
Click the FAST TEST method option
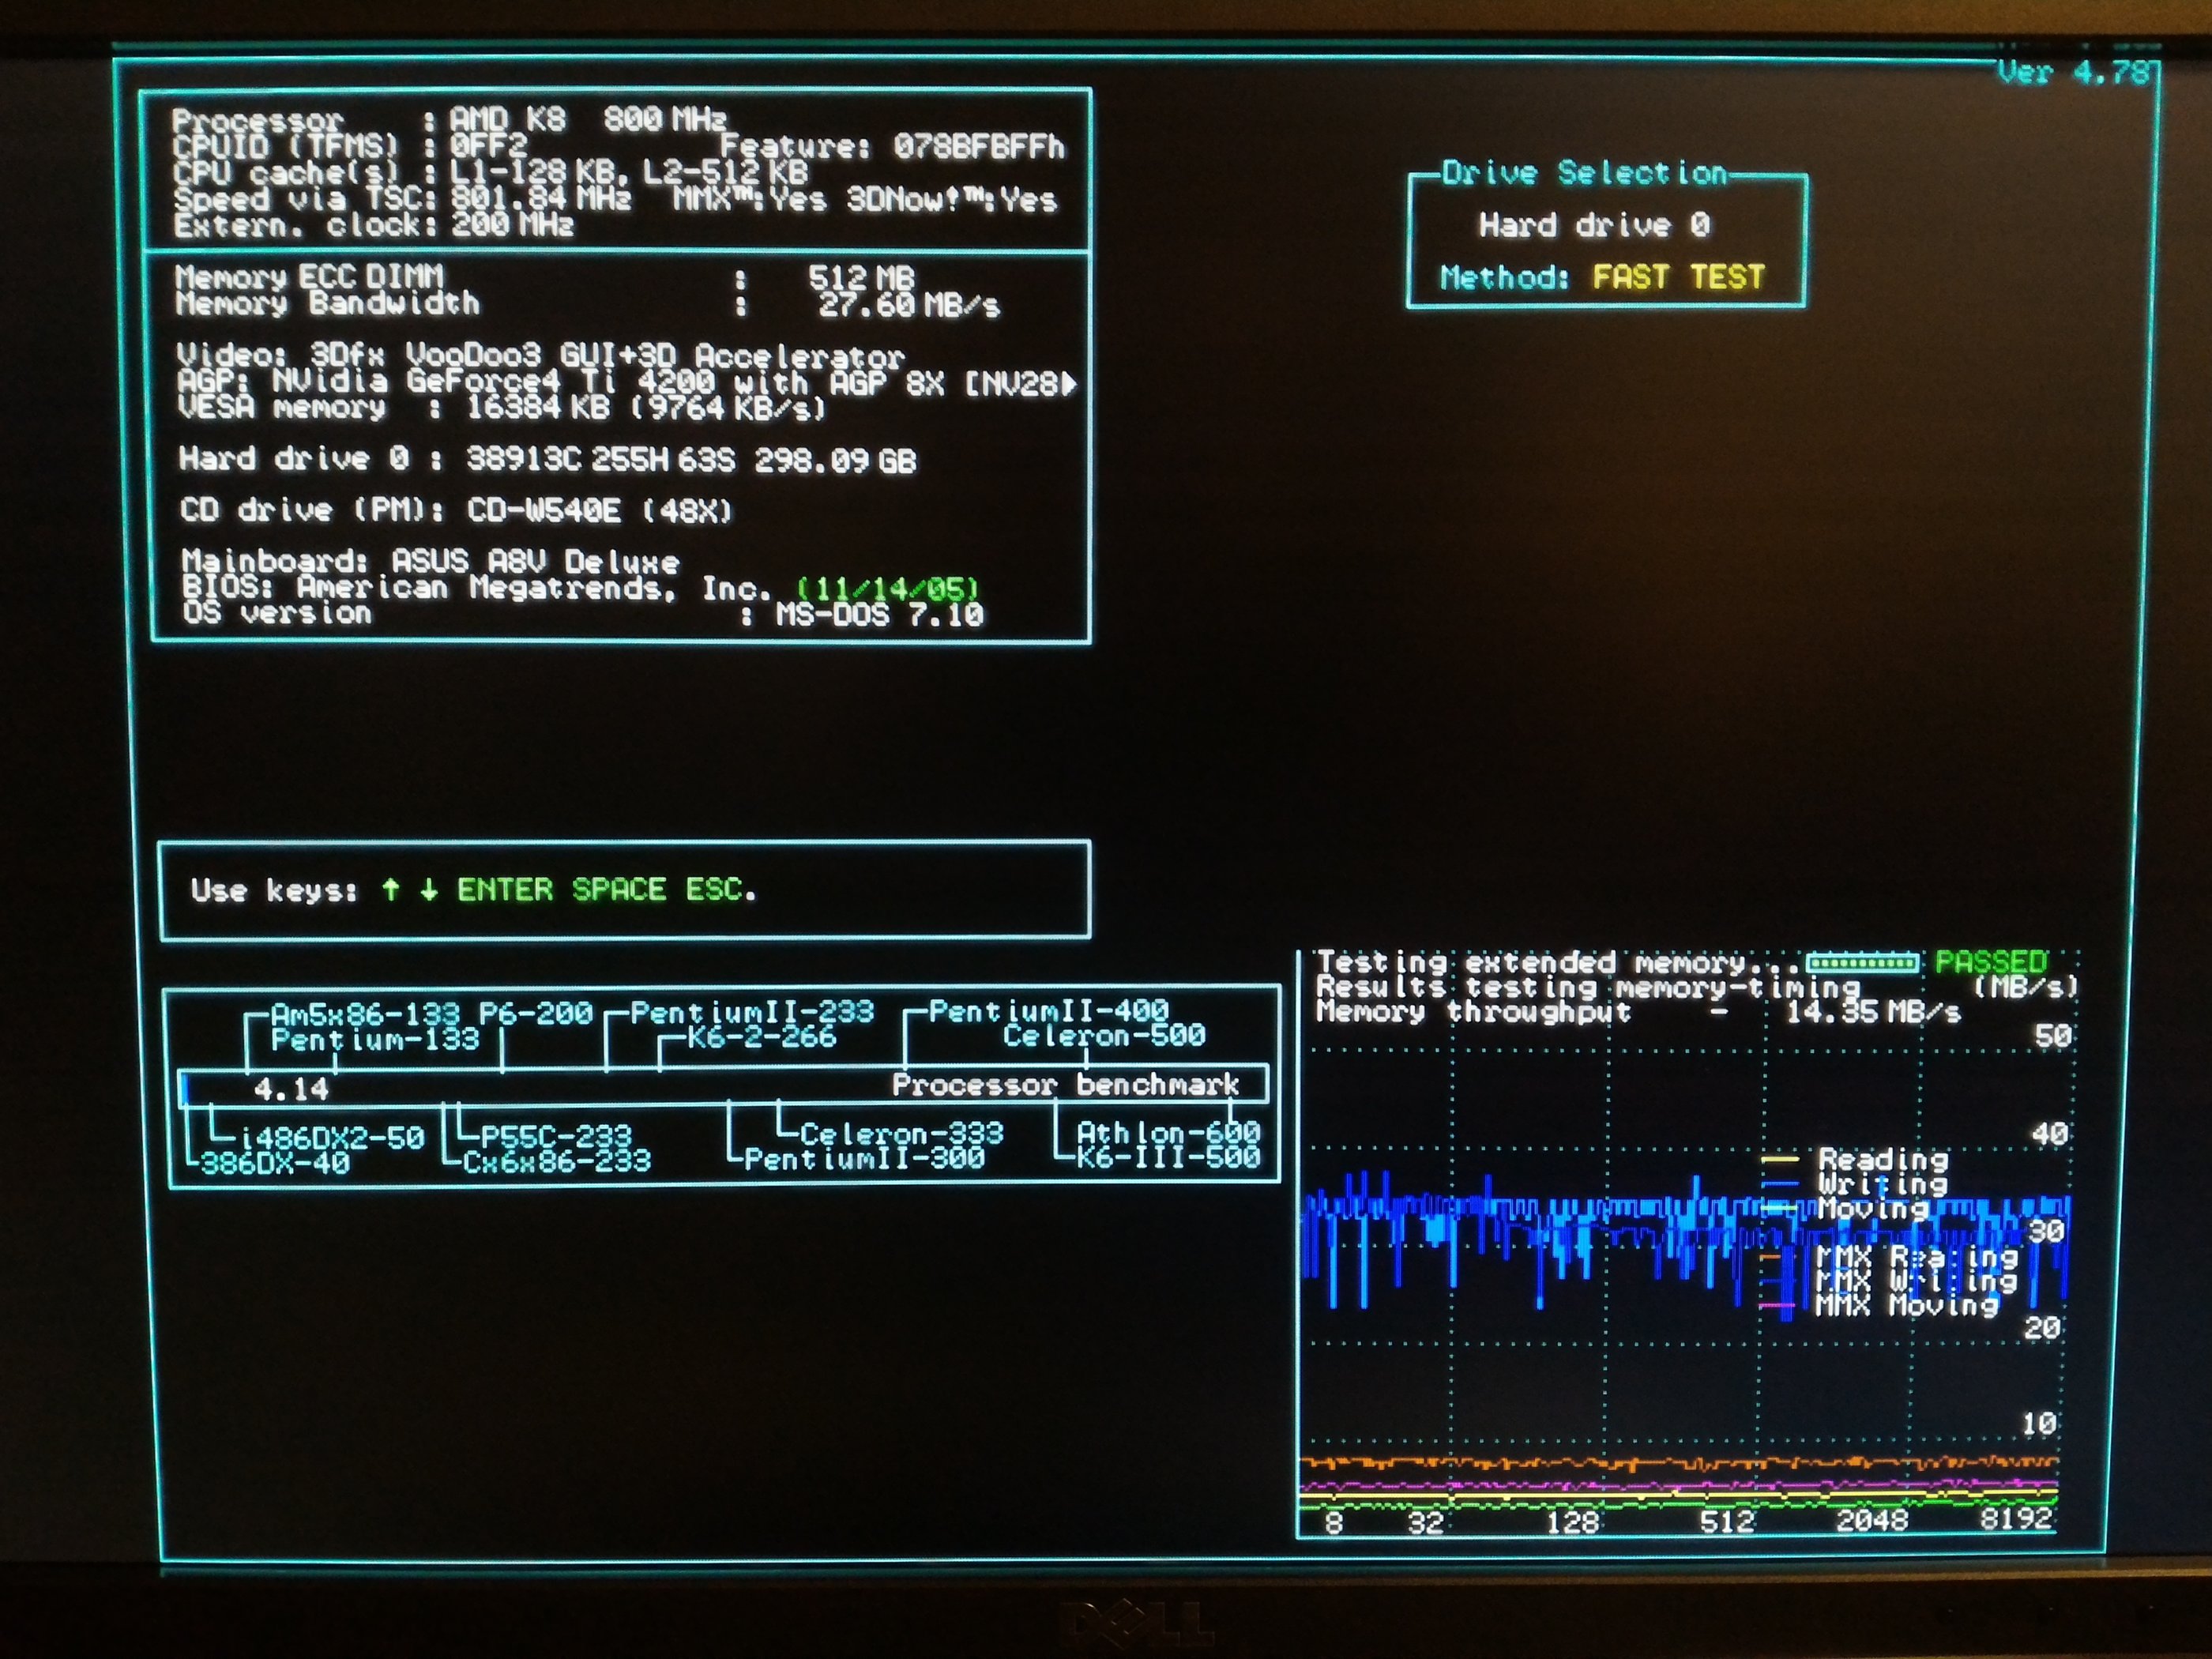pyautogui.click(x=1678, y=277)
